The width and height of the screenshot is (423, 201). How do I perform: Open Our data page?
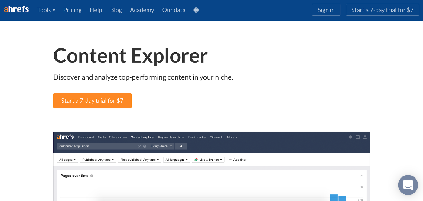point(174,10)
